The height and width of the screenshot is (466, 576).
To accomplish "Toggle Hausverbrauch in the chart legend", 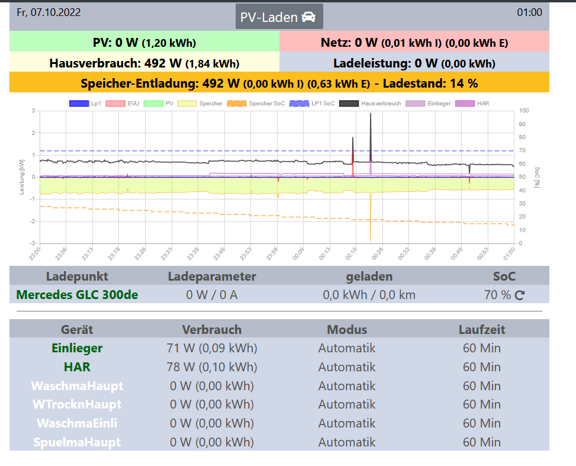I will click(x=375, y=103).
